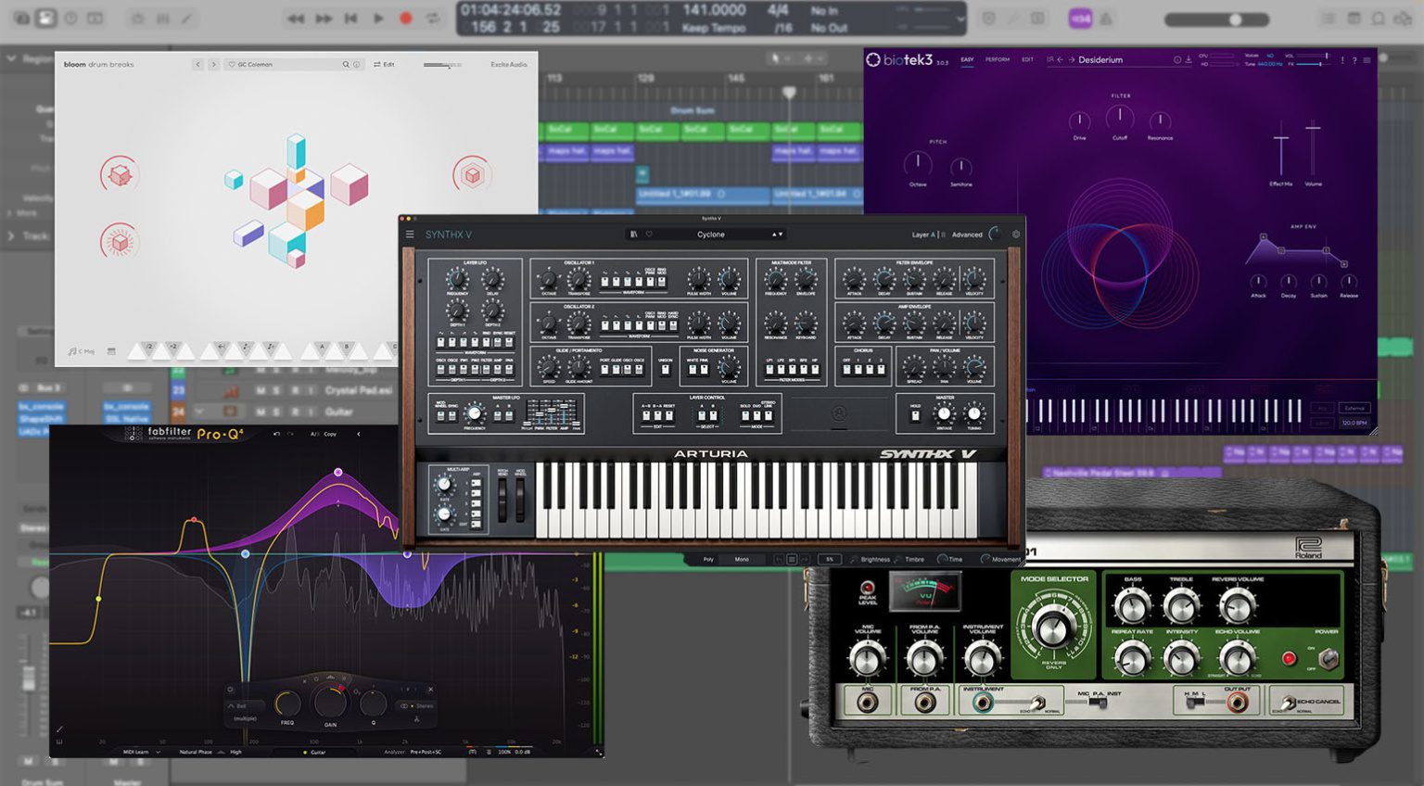Click the Play button in the transport

coord(378,19)
